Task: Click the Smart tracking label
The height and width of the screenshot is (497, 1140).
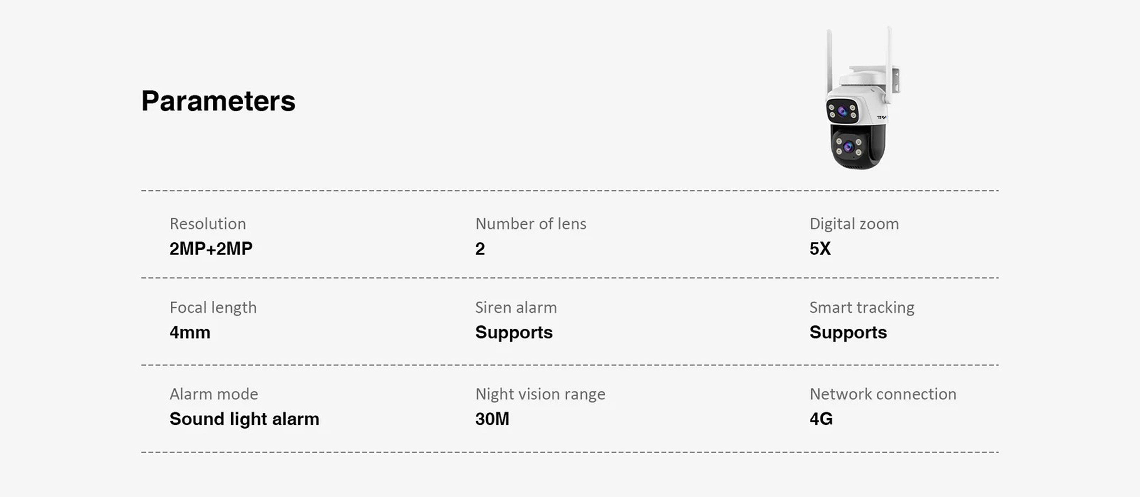Action: click(862, 307)
